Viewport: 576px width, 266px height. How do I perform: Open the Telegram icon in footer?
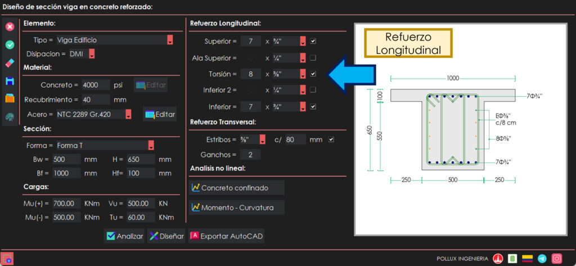(542, 259)
